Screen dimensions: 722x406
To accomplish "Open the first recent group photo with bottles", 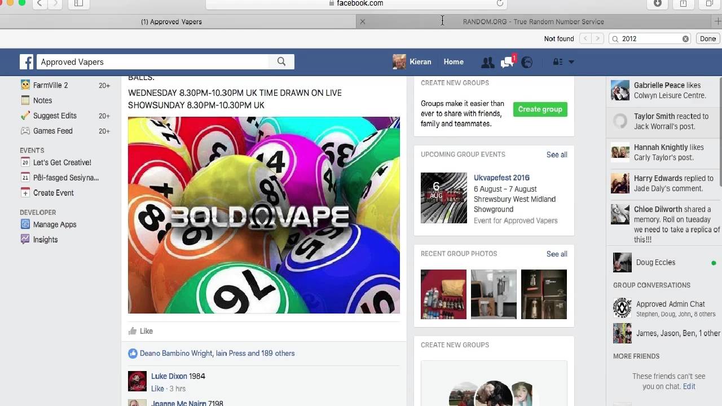I will pyautogui.click(x=444, y=294).
